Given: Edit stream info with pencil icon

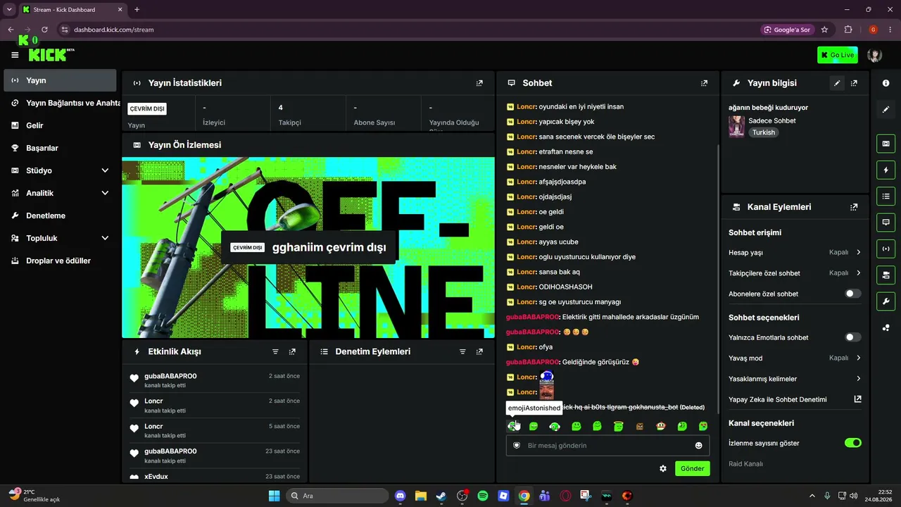Looking at the screenshot, I should coord(837,83).
